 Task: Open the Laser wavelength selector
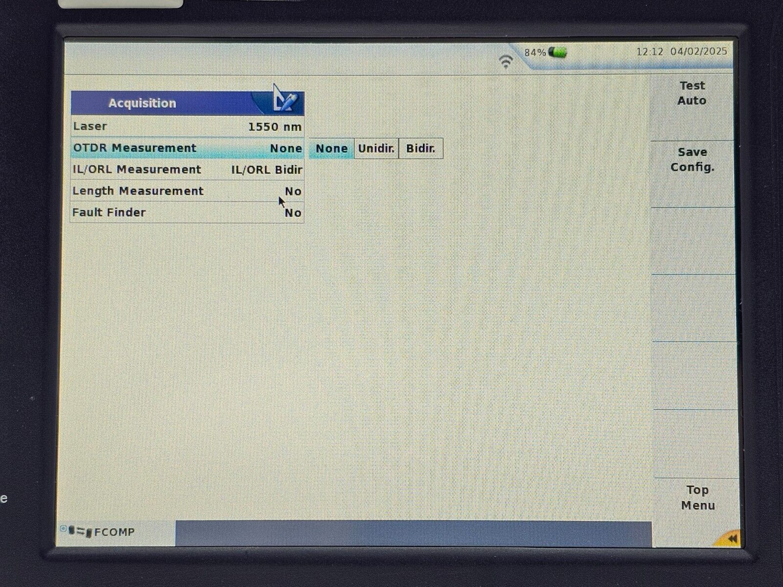coord(188,126)
